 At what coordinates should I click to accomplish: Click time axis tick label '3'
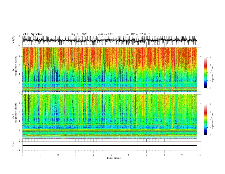tap(76, 155)
